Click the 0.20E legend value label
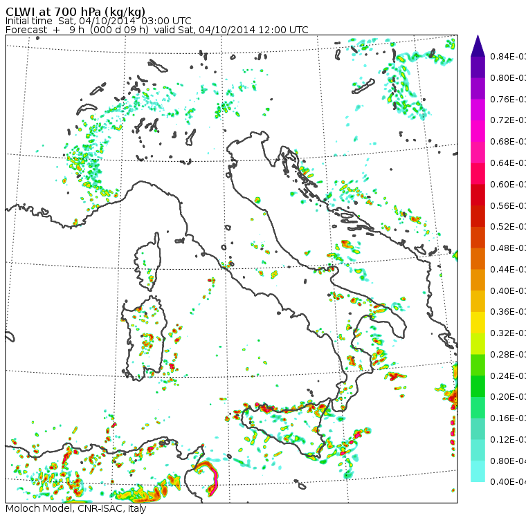526x518 pixels. [x=508, y=397]
